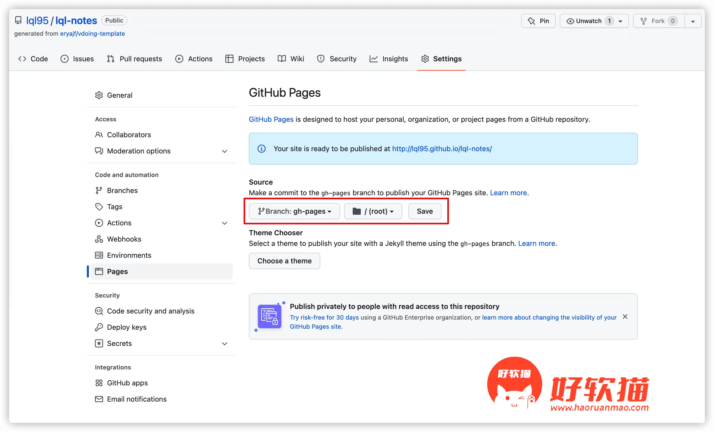Viewport: 714px width, 432px height.
Task: Open the eryajf/vdoing-template link
Action: tap(92, 33)
